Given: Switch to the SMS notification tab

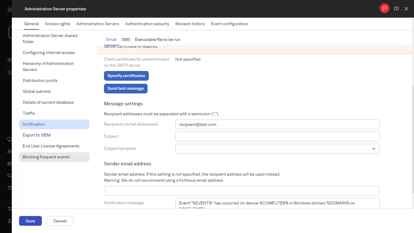Looking at the screenshot, I should (x=126, y=39).
